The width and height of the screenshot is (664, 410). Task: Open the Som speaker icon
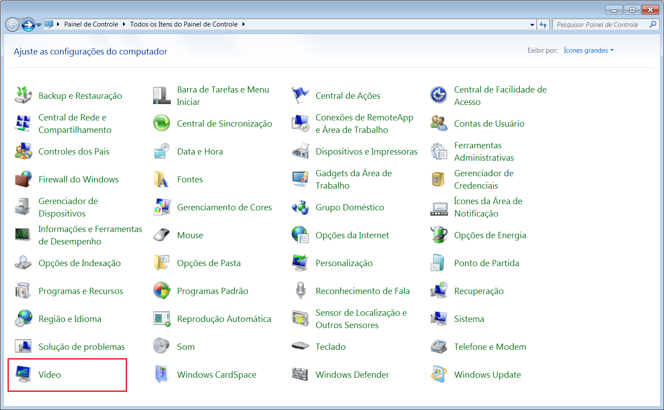[x=162, y=346]
